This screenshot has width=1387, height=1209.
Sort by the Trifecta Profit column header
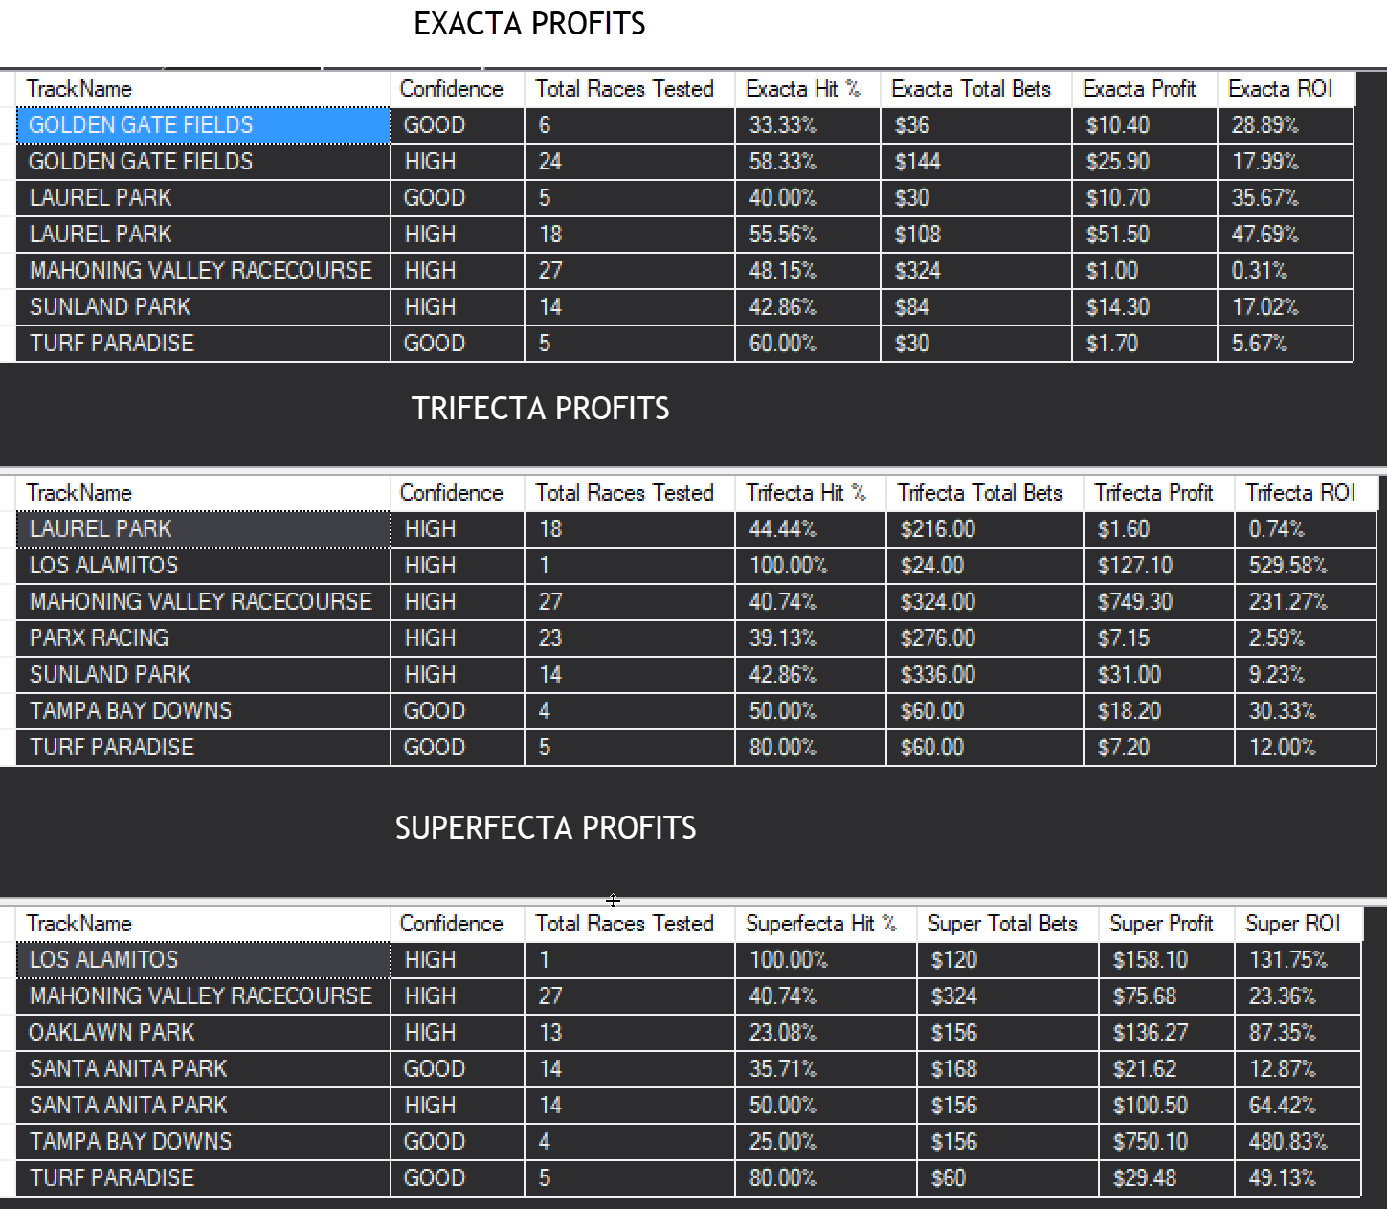click(1158, 493)
